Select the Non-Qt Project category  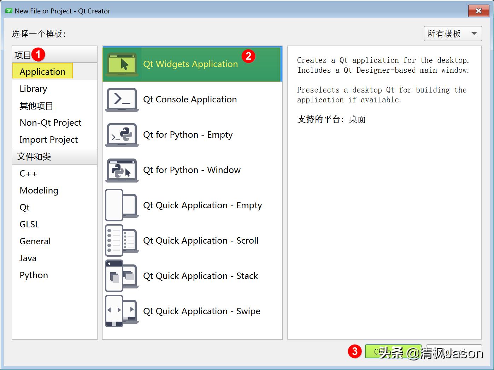point(51,123)
